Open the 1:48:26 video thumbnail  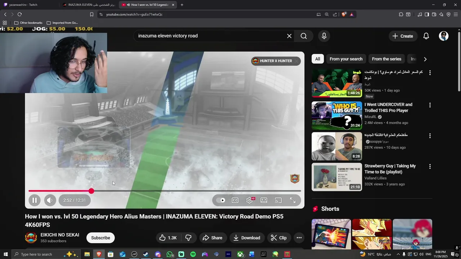point(337,83)
